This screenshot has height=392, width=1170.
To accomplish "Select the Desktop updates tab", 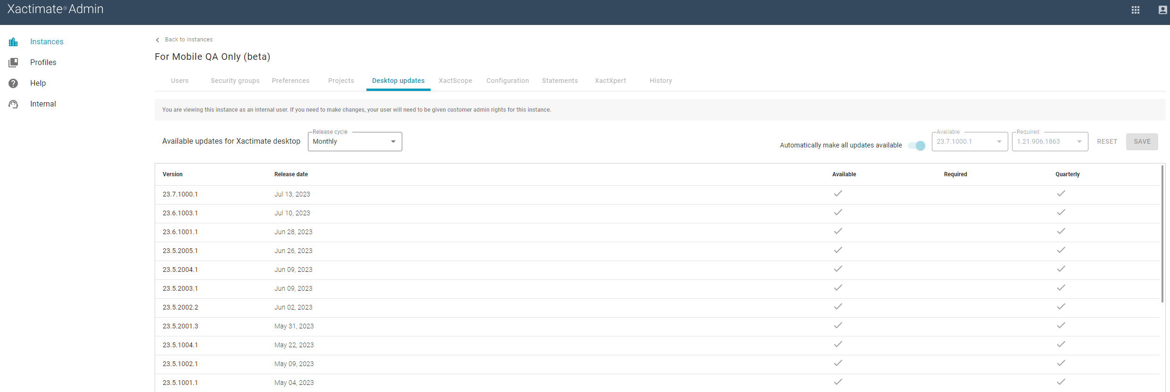I will tap(398, 81).
